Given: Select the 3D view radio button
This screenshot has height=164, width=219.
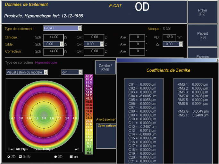Looking at the screenshot, I should 55,157.
